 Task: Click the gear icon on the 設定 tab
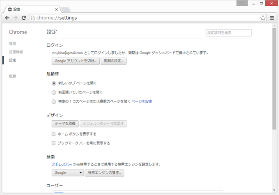pos(10,9)
